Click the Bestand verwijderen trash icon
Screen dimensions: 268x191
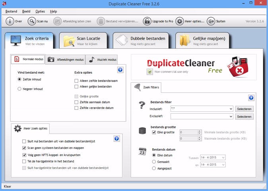101,21
